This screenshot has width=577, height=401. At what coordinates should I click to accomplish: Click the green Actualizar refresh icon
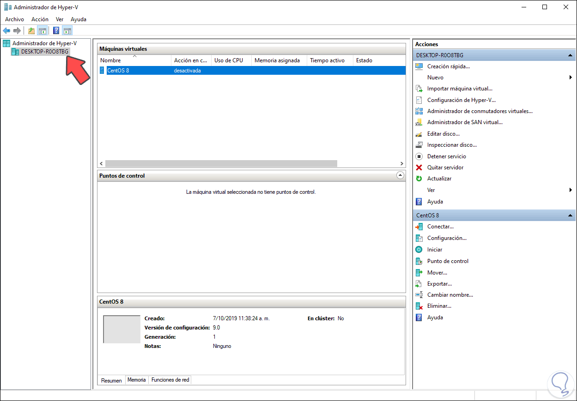click(x=419, y=179)
